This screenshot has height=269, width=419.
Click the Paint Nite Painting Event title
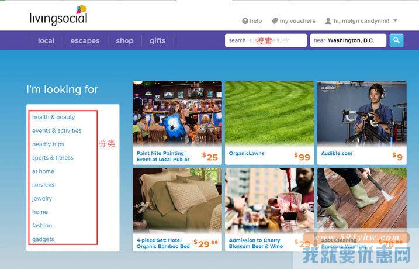(x=163, y=156)
